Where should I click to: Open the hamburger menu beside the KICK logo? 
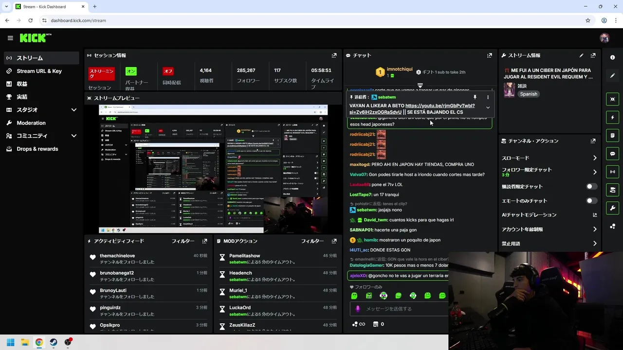10,38
